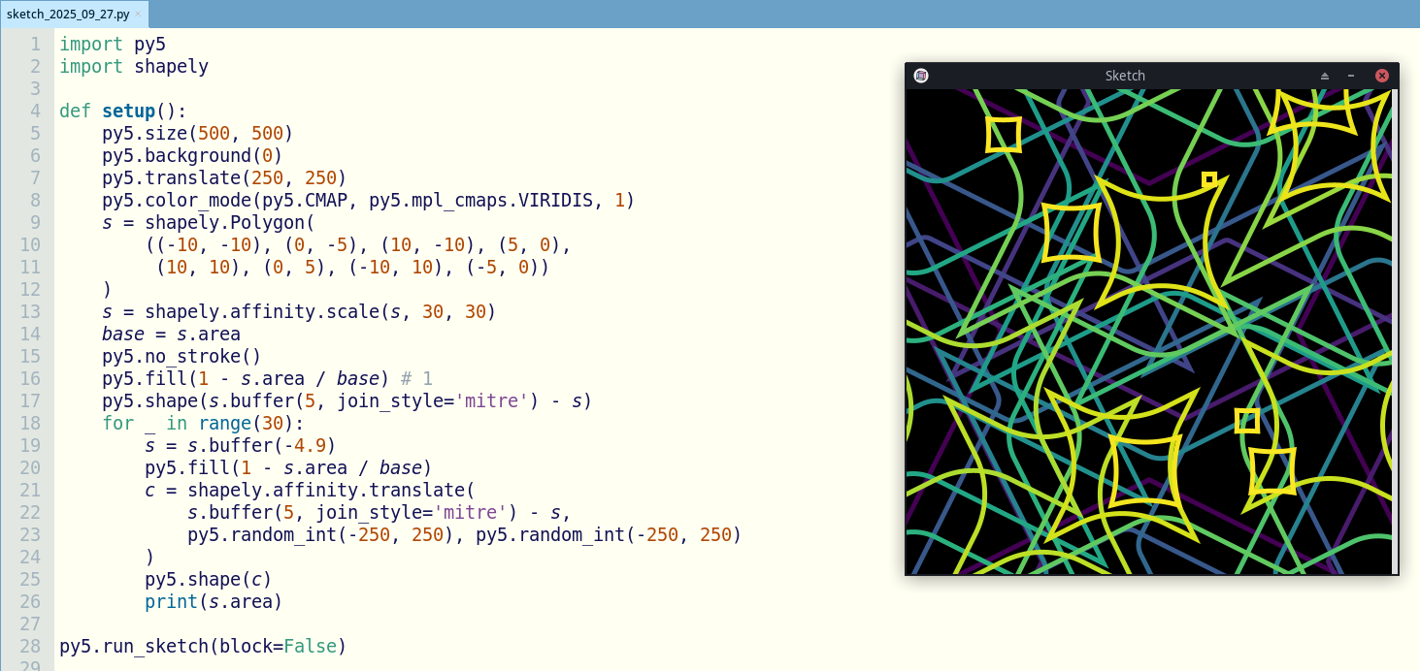Close the Sketch output window

tap(1382, 76)
